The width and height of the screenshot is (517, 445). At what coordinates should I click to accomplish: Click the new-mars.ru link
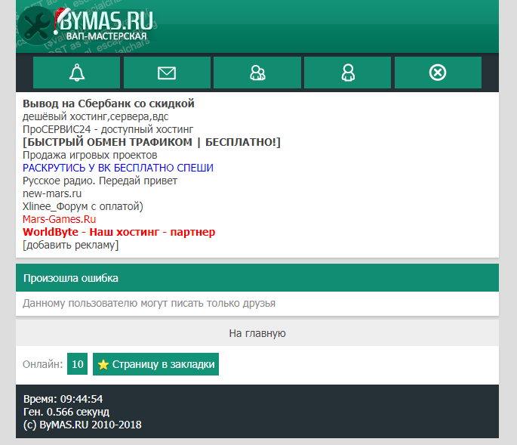pos(52,193)
